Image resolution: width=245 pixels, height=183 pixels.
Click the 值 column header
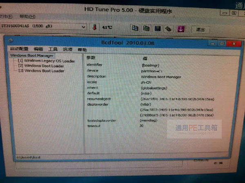145,58
